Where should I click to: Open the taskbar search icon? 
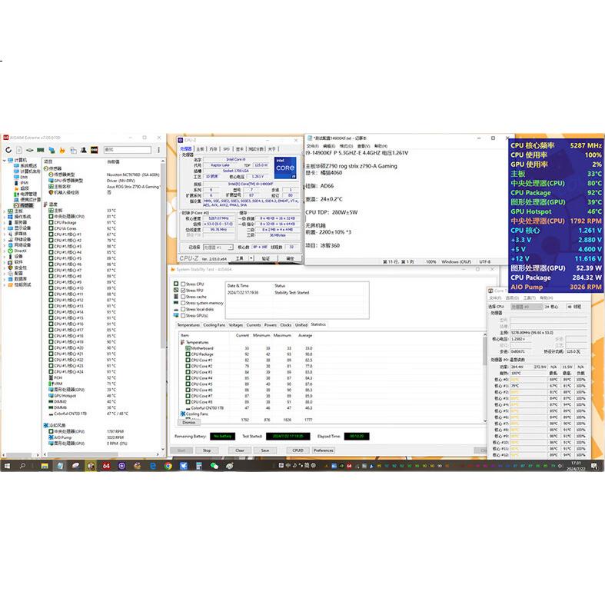[22, 466]
